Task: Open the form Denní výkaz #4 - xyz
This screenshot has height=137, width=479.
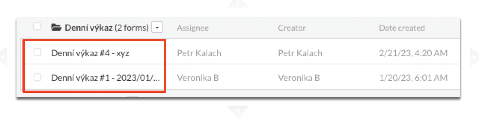Action: [x=91, y=53]
